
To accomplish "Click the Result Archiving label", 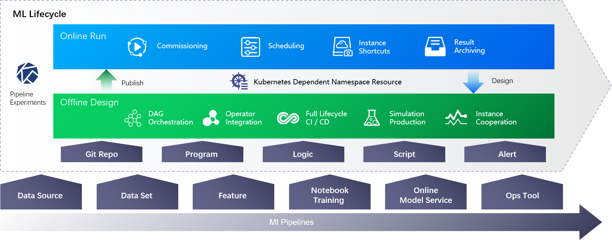I will (x=470, y=46).
